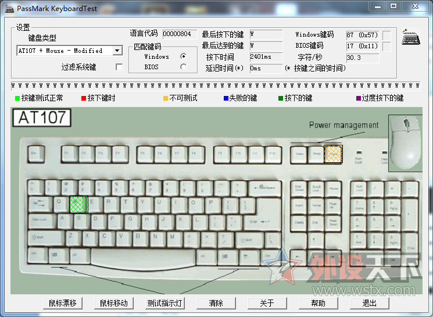Click the 字符/秒 value 30.3

[362, 58]
